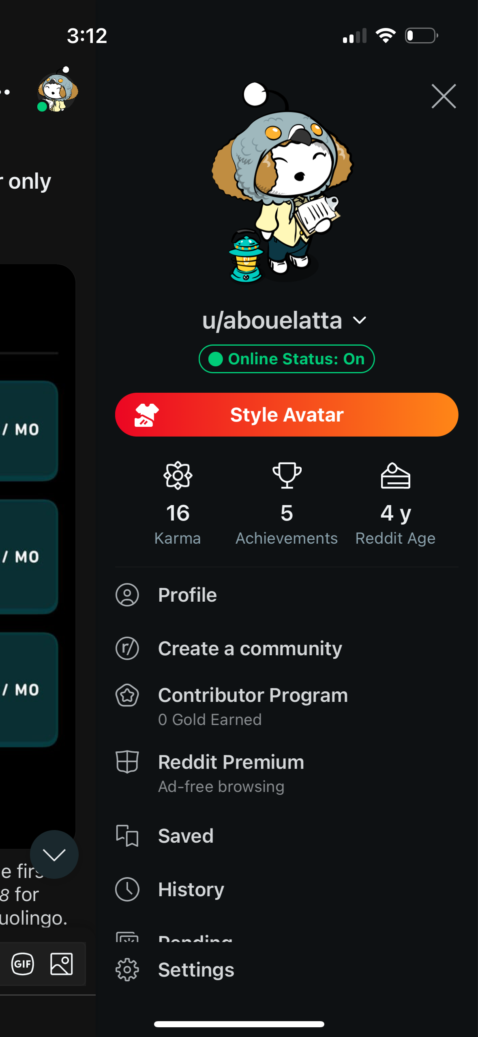
Task: Open the 16 Karma stat
Action: 178,504
